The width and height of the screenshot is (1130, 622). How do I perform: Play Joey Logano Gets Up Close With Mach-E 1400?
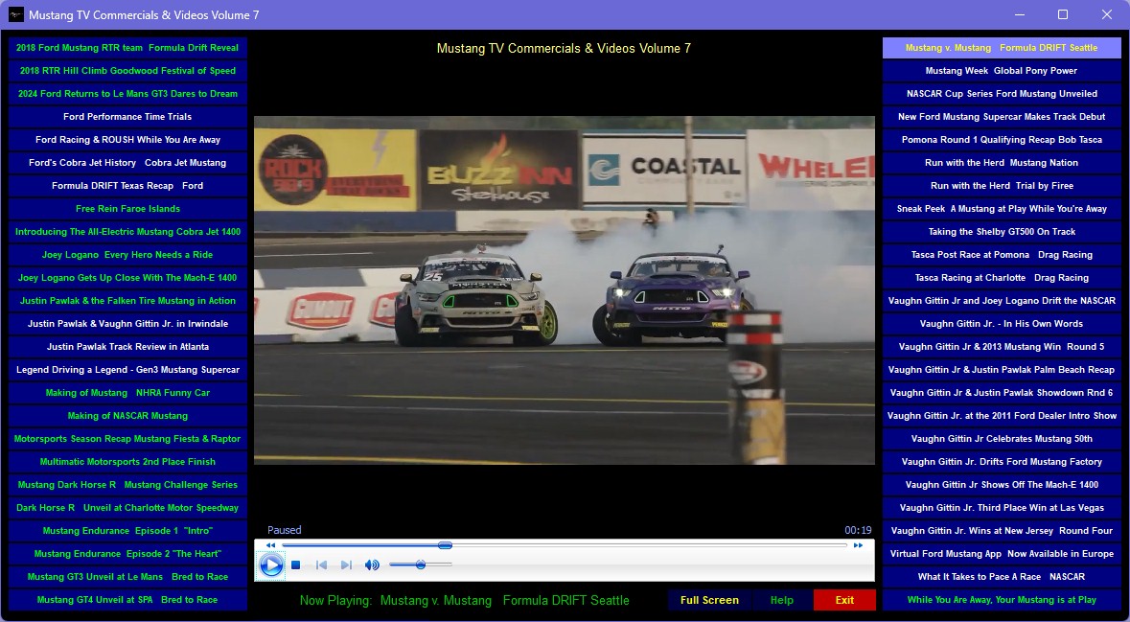[127, 278]
